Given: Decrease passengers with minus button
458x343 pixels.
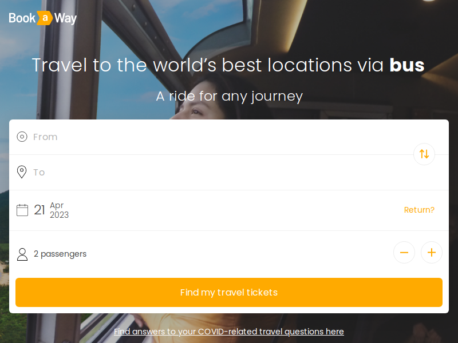Looking at the screenshot, I should [x=404, y=252].
